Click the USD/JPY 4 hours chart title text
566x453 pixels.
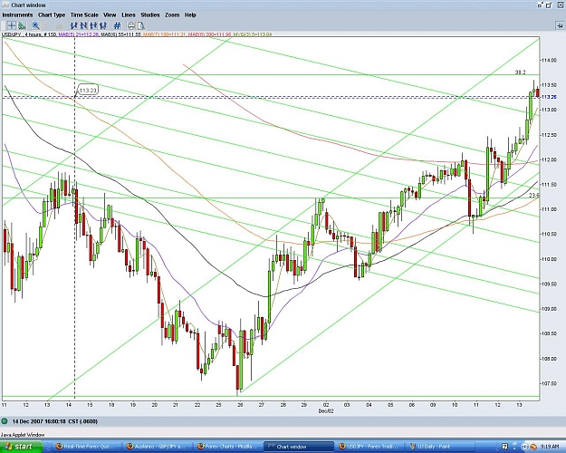pyautogui.click(x=29, y=34)
